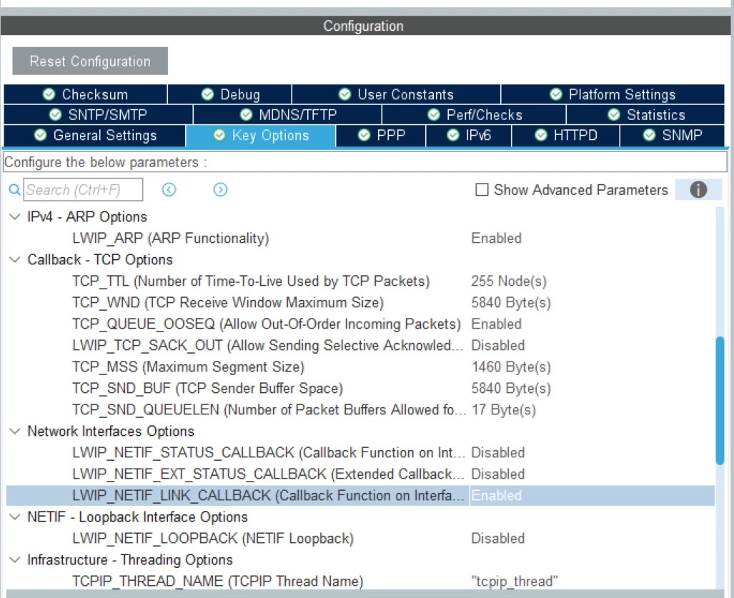Open the Statistics tab
The height and width of the screenshot is (598, 734).
click(645, 114)
